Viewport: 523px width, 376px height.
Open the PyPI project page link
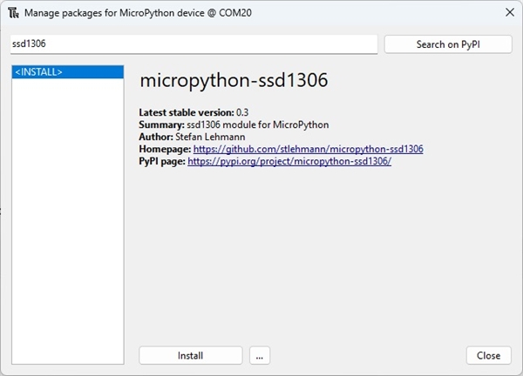[x=289, y=161]
